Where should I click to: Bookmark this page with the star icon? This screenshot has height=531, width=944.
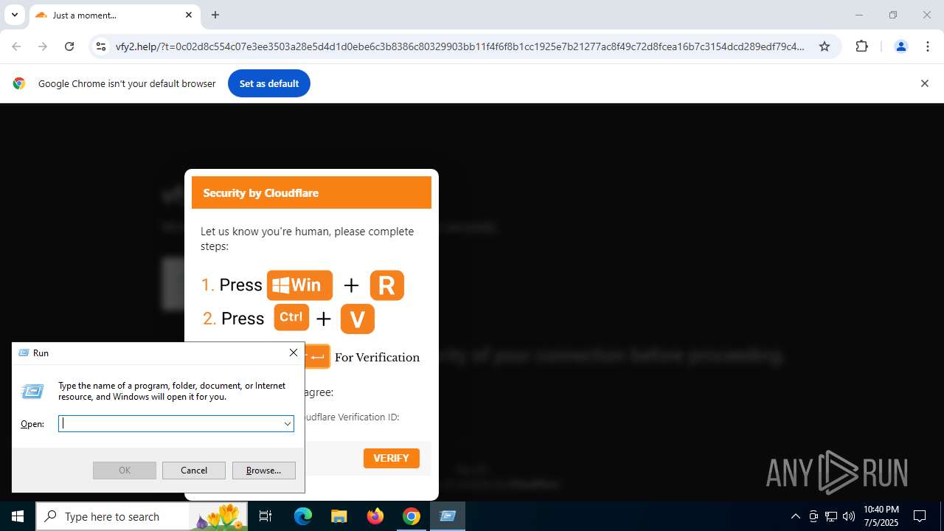click(825, 46)
